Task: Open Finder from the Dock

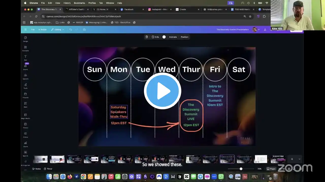Action: click(x=49, y=177)
